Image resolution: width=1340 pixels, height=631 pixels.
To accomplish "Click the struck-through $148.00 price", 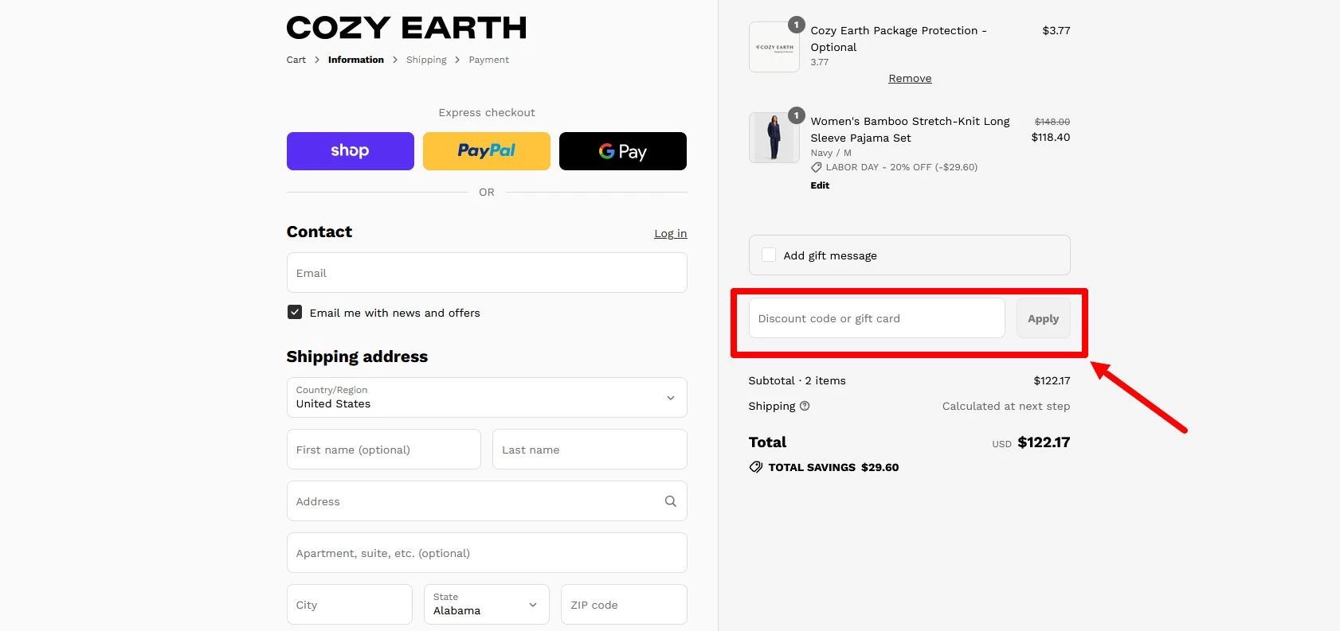I will [x=1052, y=122].
